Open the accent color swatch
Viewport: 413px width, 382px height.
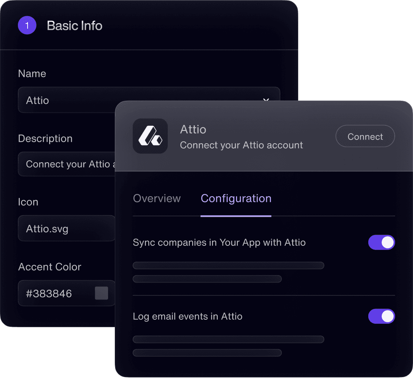(x=101, y=293)
